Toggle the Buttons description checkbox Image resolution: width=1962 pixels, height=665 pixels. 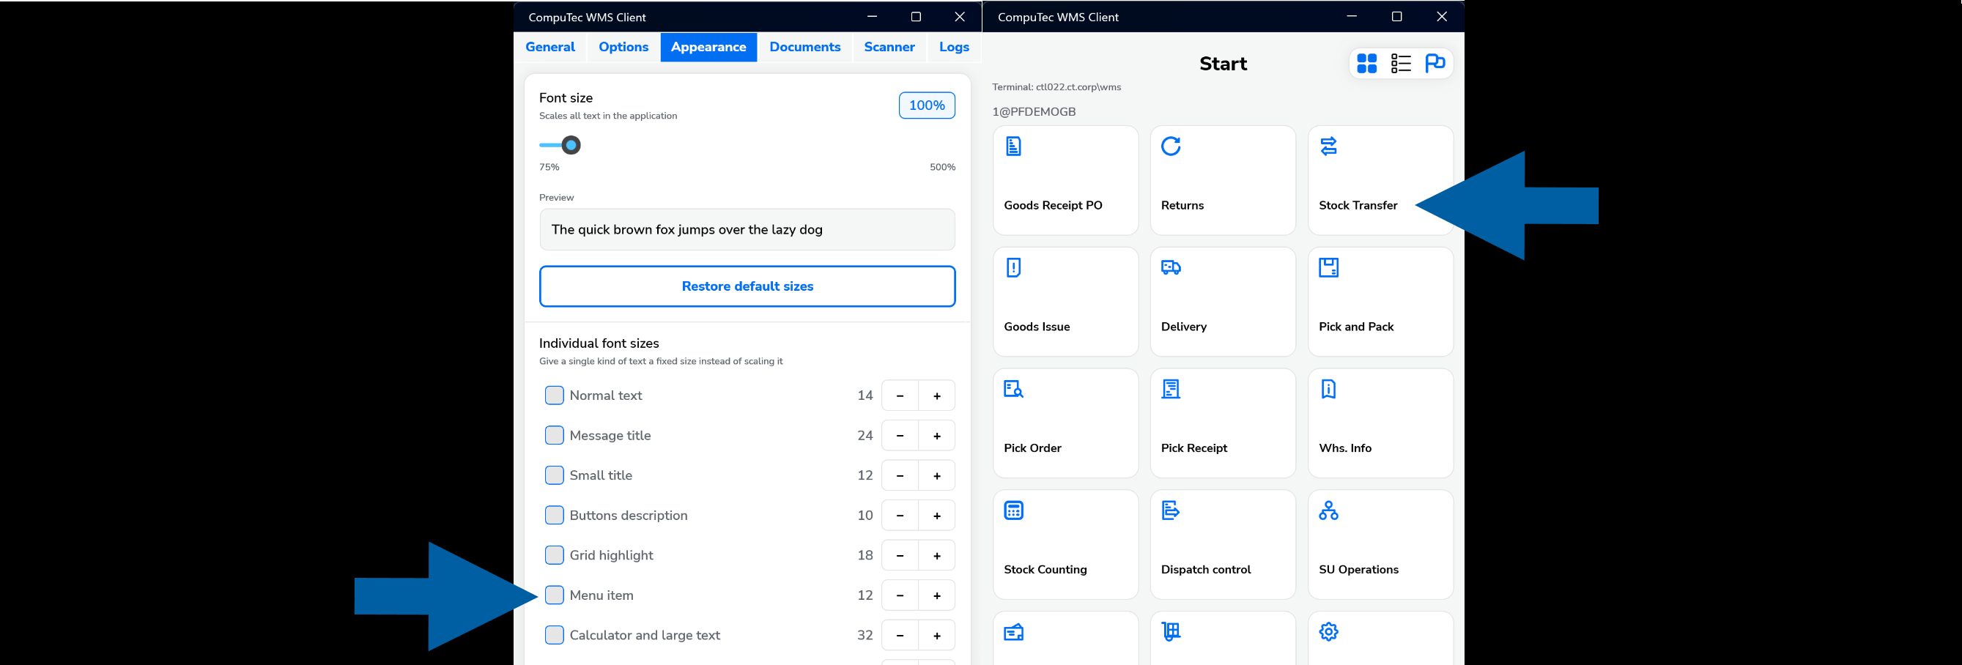pyautogui.click(x=555, y=515)
